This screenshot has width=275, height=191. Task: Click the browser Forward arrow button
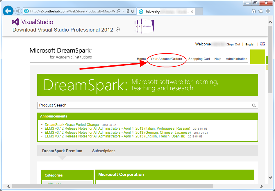click(18, 11)
